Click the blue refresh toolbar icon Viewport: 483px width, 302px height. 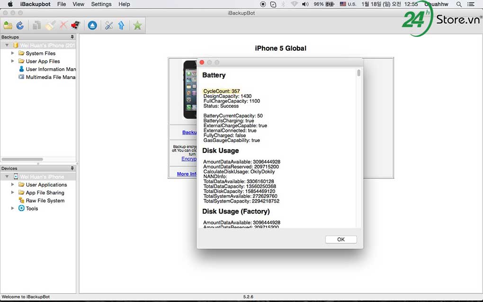(20, 26)
